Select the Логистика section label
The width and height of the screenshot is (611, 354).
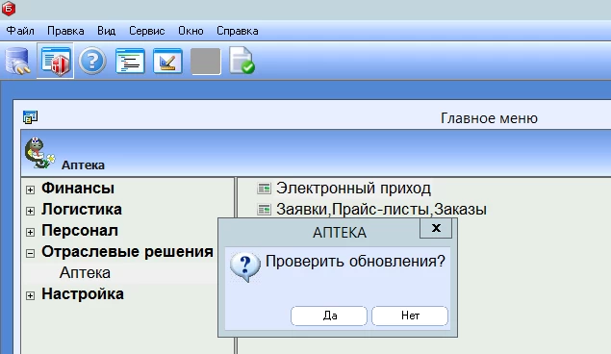coord(82,210)
